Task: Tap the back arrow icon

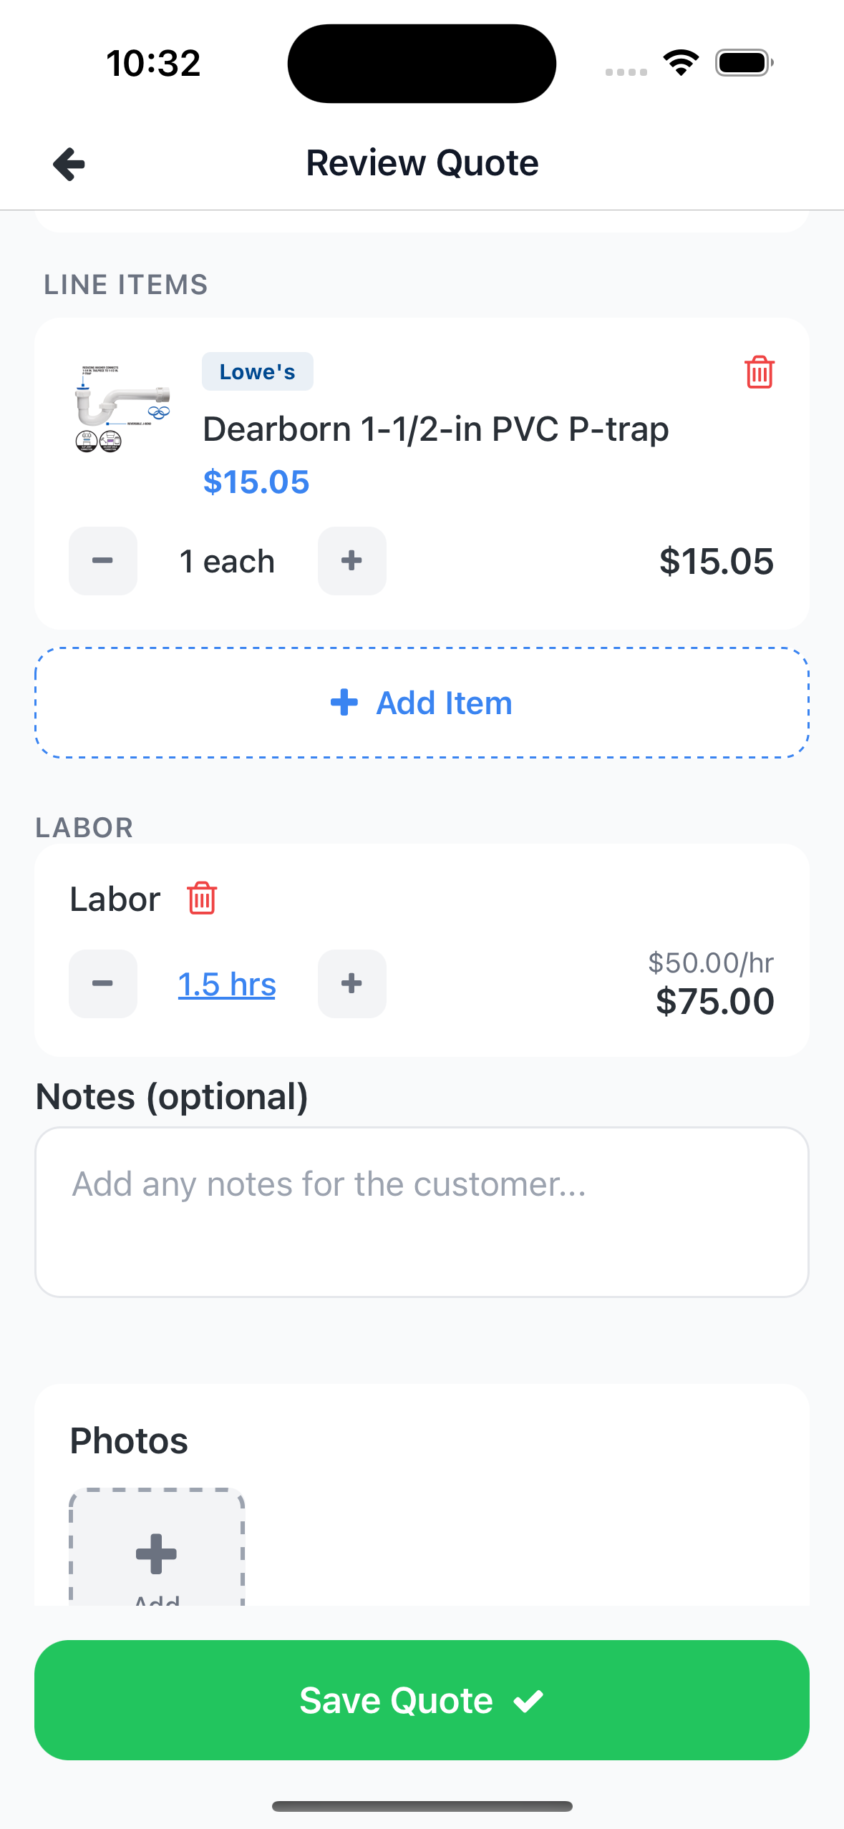Action: [x=69, y=164]
